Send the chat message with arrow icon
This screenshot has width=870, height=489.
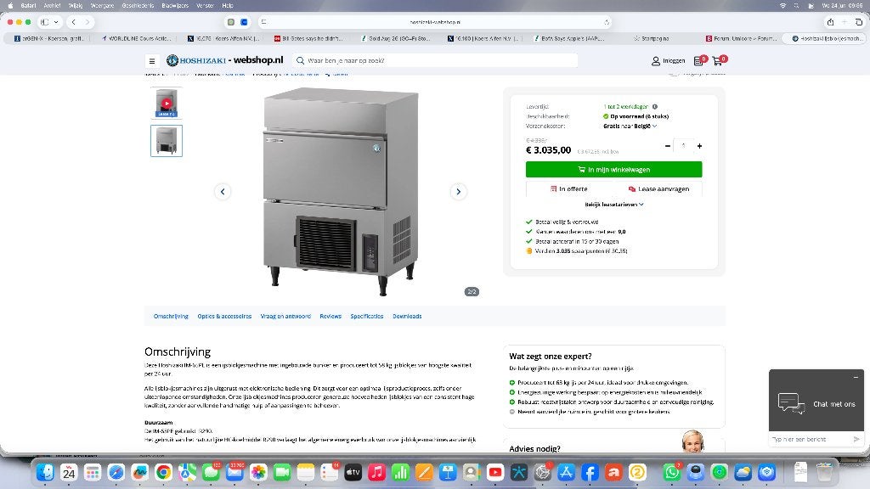(856, 439)
